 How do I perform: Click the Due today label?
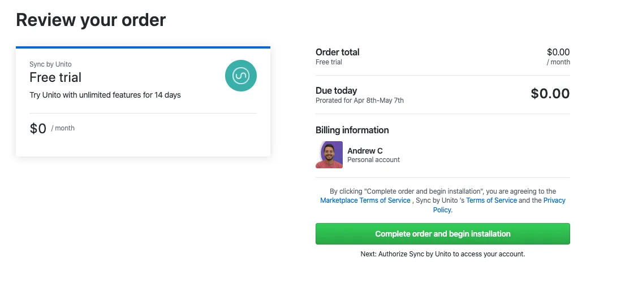[337, 90]
